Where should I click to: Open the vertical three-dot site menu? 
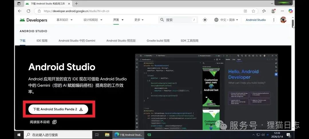(x=274, y=20)
